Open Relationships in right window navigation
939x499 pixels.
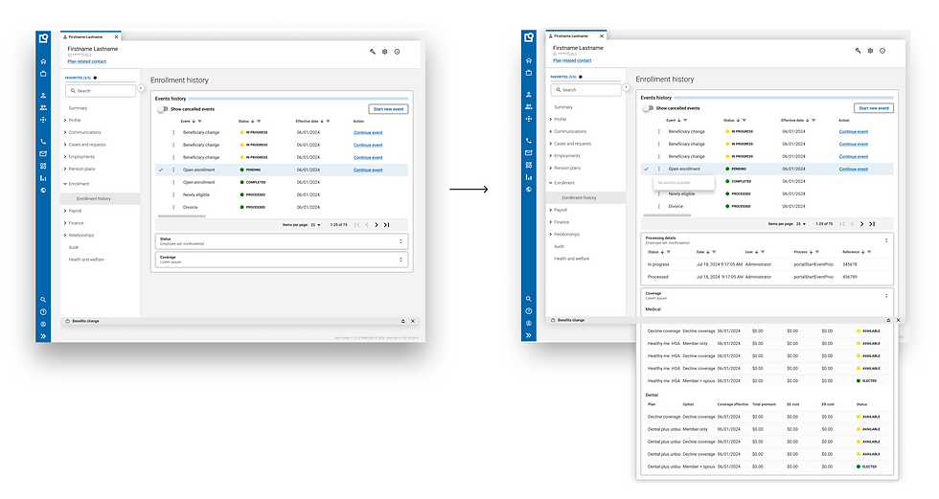pos(566,235)
